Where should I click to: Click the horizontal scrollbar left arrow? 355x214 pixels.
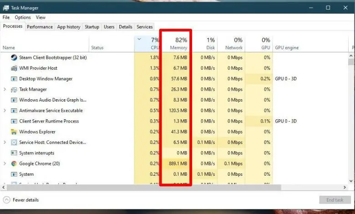3,188
